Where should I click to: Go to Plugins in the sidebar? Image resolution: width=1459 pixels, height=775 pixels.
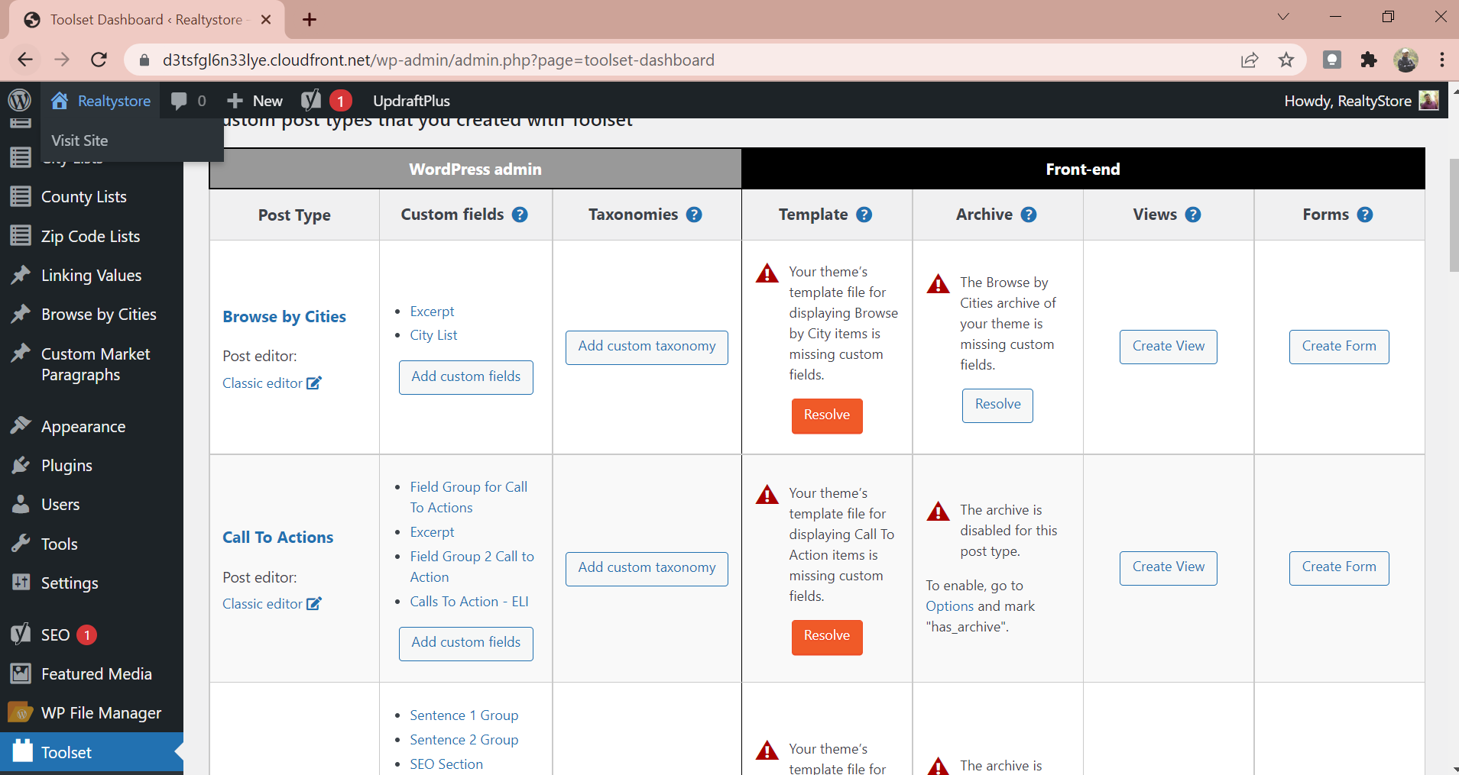pyautogui.click(x=66, y=466)
